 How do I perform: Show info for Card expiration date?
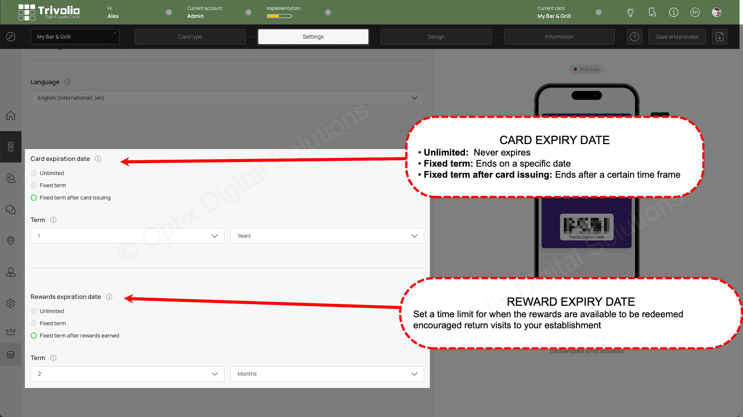pos(98,159)
